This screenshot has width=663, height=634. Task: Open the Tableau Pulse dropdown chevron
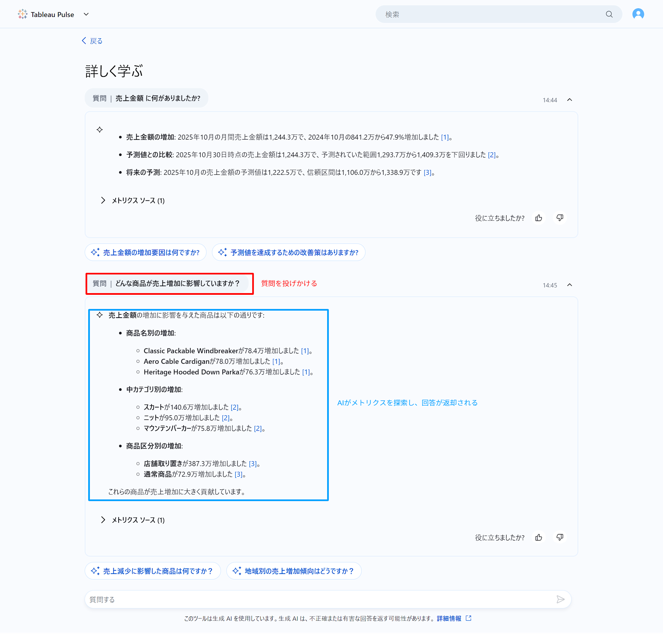click(86, 14)
